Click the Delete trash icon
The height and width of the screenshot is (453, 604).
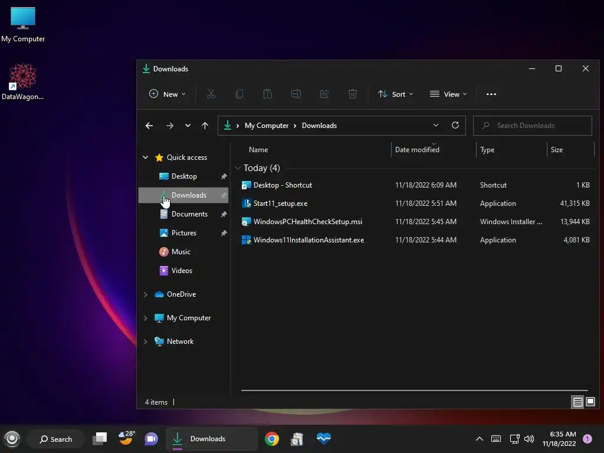click(x=353, y=94)
